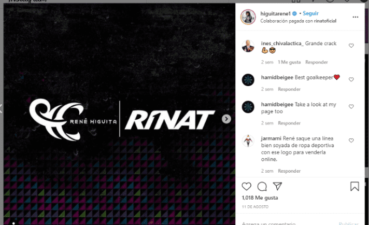View 1,018 Me gusta likes list
This screenshot has width=369, height=225.
click(260, 198)
